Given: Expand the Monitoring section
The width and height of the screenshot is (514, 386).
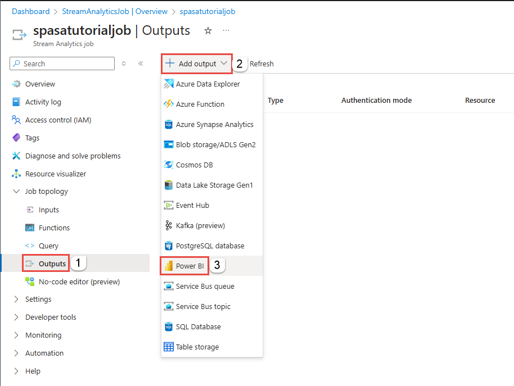Looking at the screenshot, I should (42, 335).
